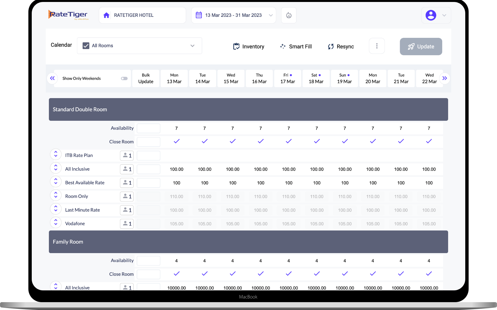Screen dimensions: 497x310
Task: Expand the Best Available Rate row
Action: [56, 182]
